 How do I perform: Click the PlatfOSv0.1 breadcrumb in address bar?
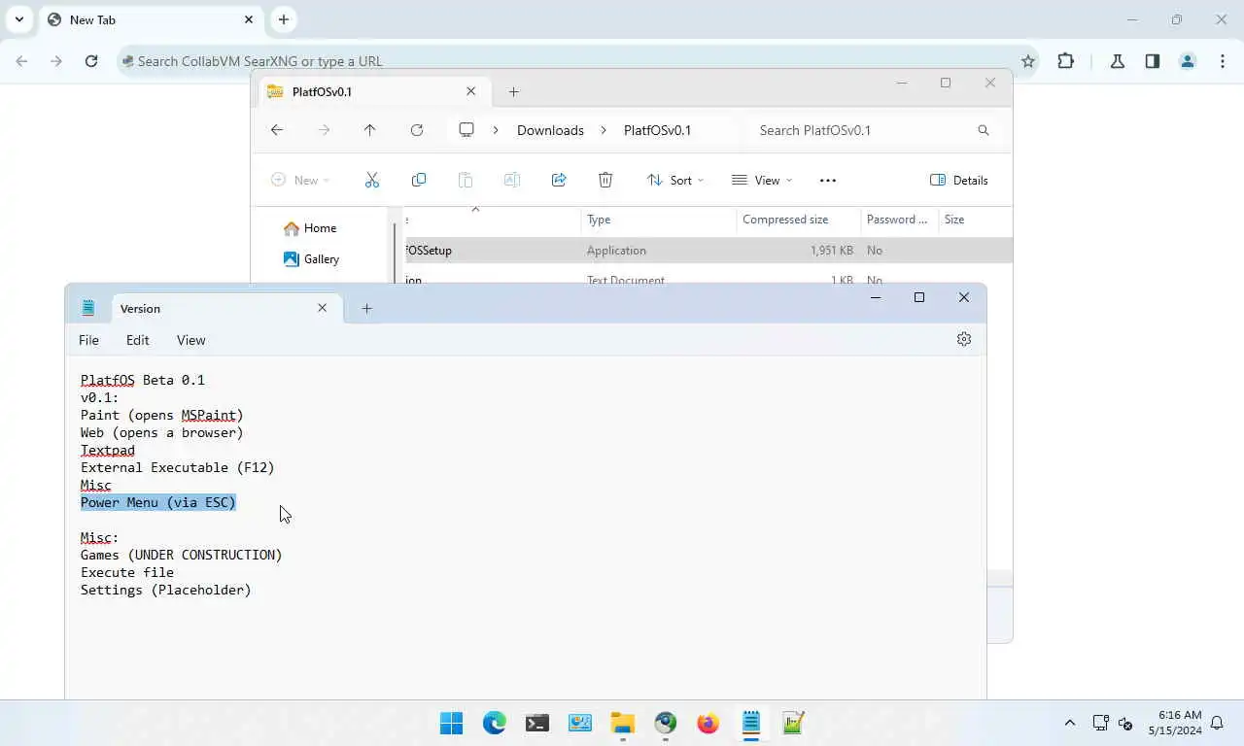(657, 130)
